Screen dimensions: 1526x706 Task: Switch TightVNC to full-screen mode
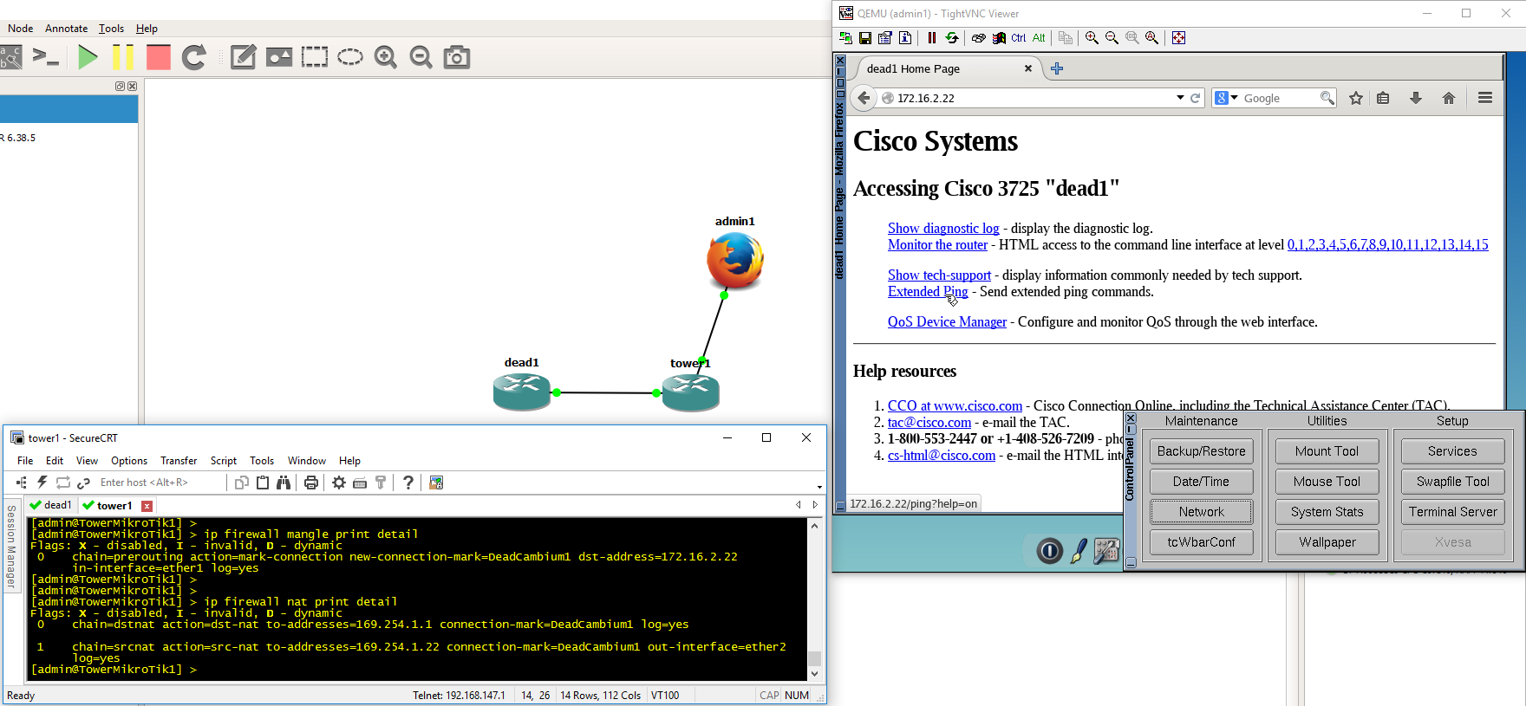coord(1178,37)
